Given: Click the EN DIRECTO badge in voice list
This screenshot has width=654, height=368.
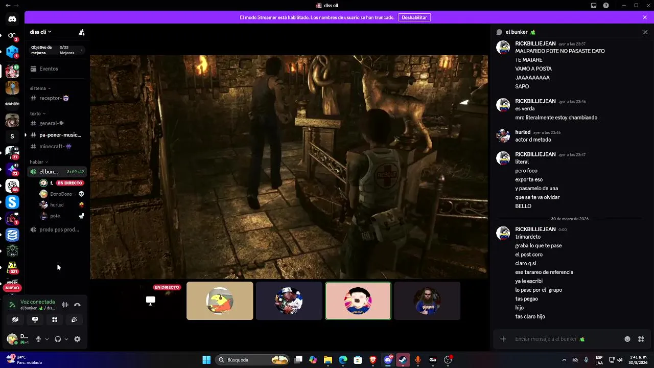Looking at the screenshot, I should [x=69, y=183].
